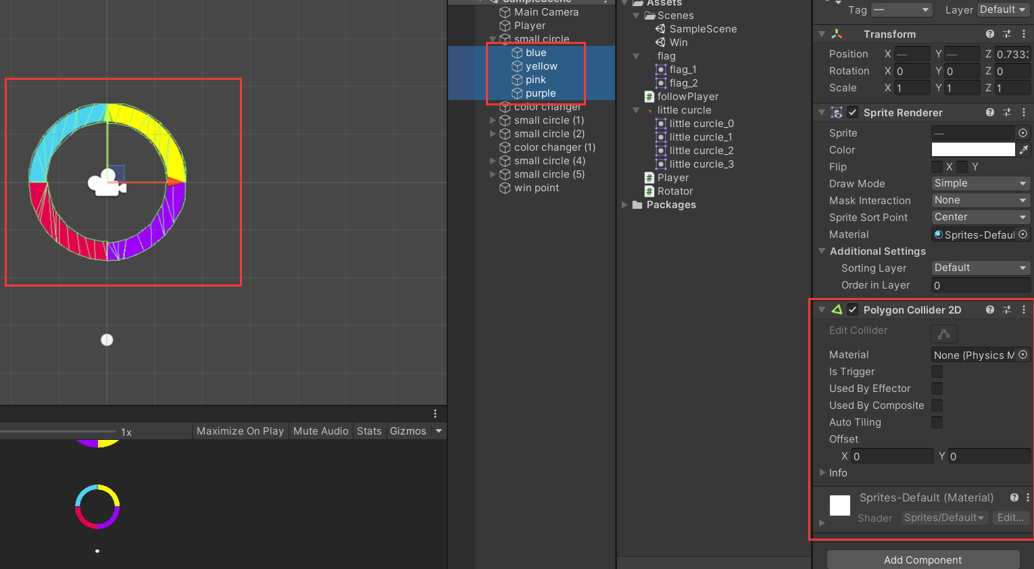Click the Color white swatch
The height and width of the screenshot is (569, 1034).
click(973, 149)
